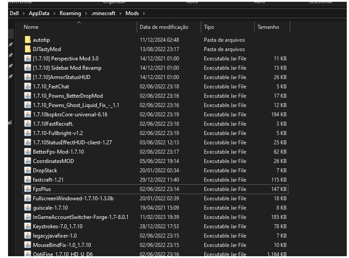The image size is (349, 258).
Task: Click the jar icon of Keystrokes-7.0_1.7.10
Action: 28,226
